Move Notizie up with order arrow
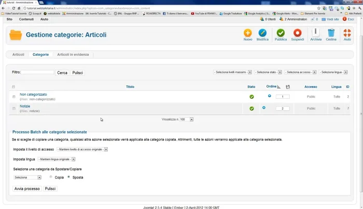 coord(264,108)
